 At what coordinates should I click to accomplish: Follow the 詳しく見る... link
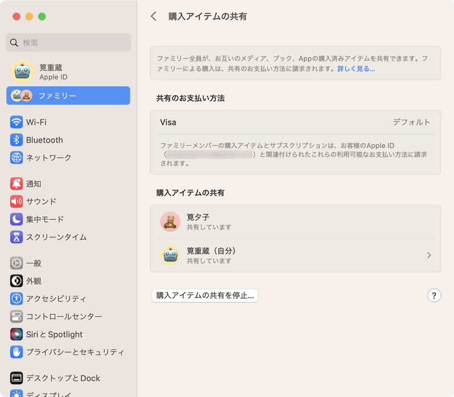coord(356,69)
